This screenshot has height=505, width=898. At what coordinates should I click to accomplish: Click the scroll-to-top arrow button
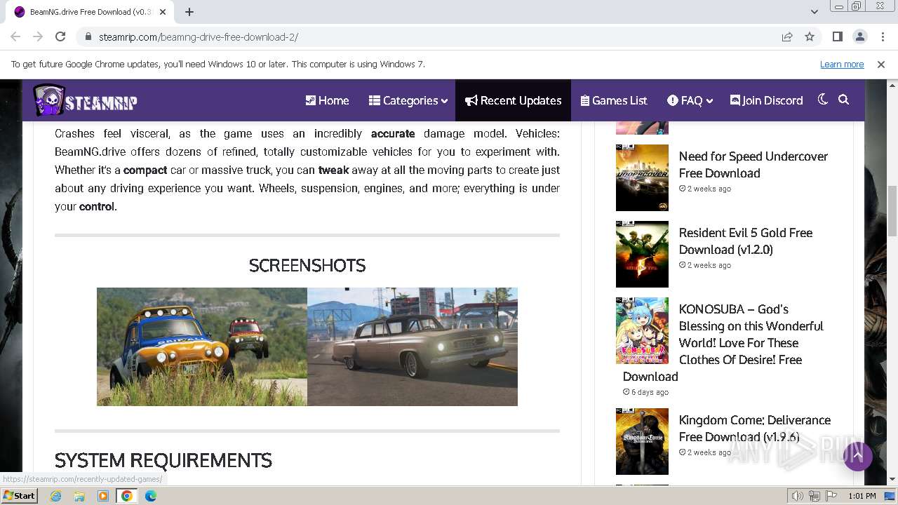(857, 457)
